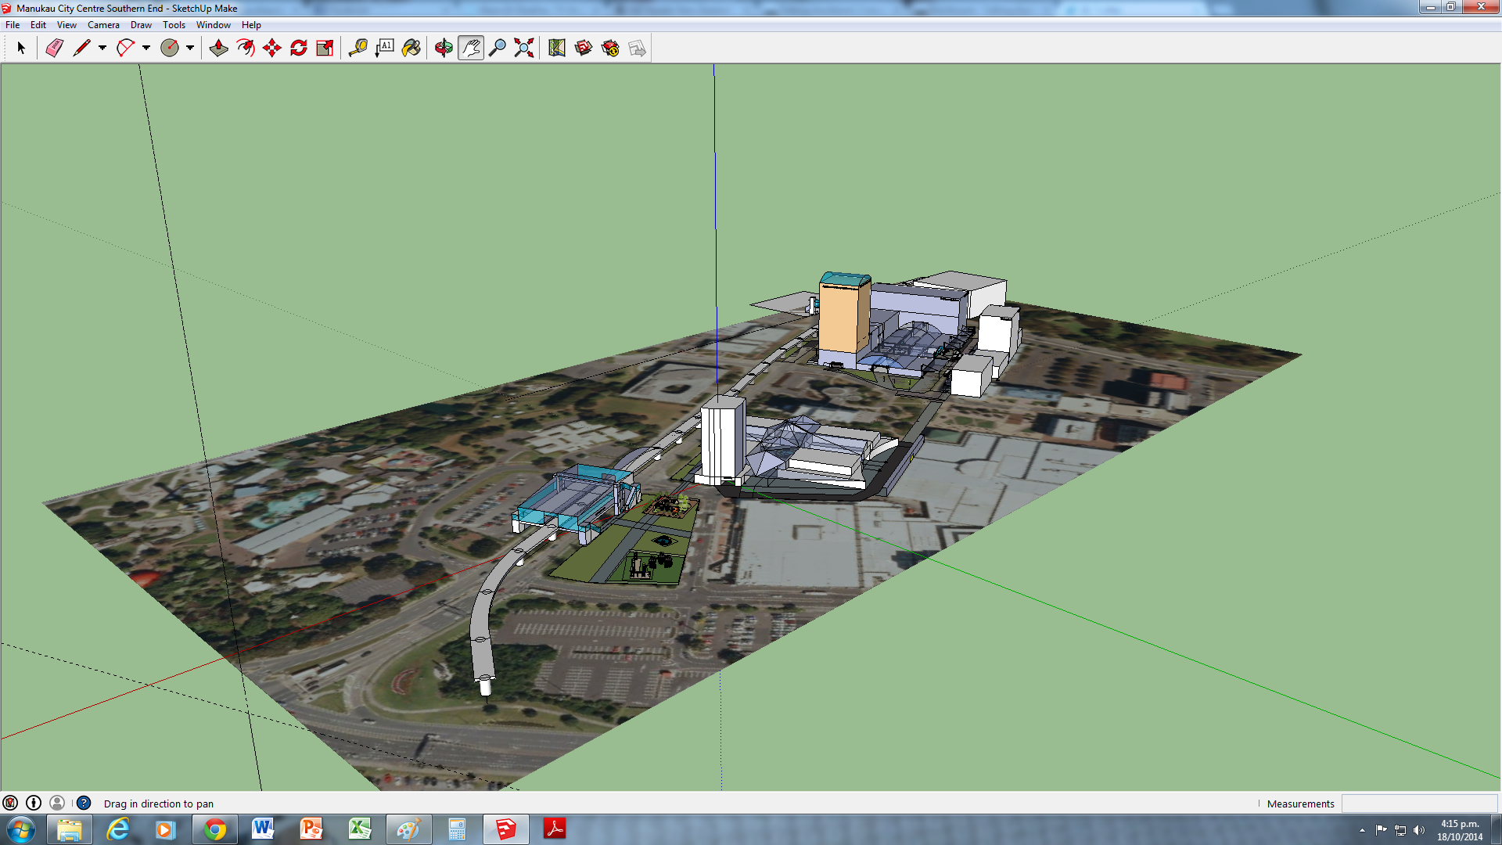Select the Push/Pull tool
This screenshot has width=1502, height=845.
(219, 49)
